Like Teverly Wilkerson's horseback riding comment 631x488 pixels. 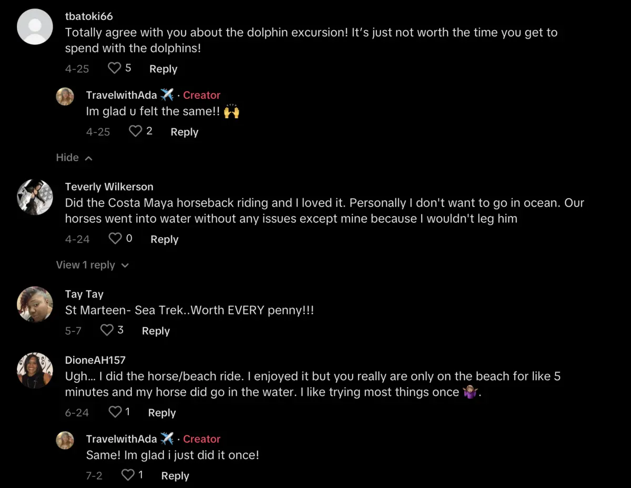(x=115, y=239)
